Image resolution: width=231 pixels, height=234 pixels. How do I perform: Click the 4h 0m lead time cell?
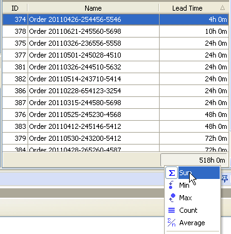click(x=194, y=19)
